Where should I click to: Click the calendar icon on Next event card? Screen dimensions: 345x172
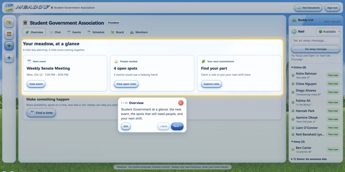[x=29, y=61]
